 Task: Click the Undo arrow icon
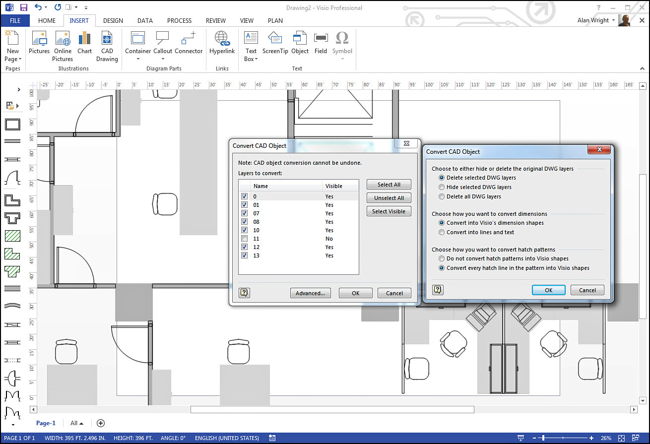point(38,7)
